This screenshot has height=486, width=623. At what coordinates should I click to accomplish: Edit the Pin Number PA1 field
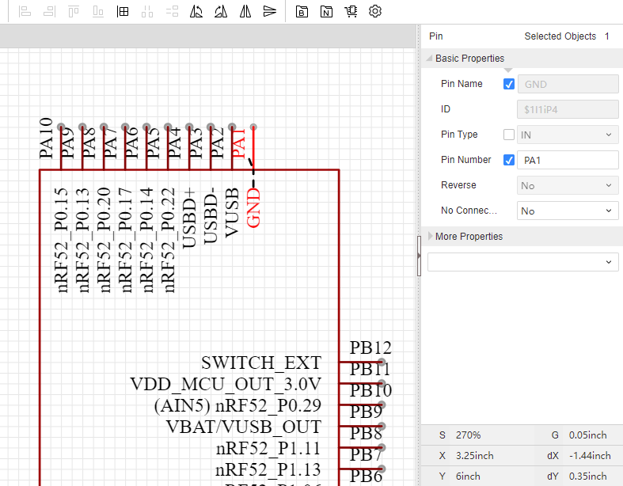tap(568, 160)
